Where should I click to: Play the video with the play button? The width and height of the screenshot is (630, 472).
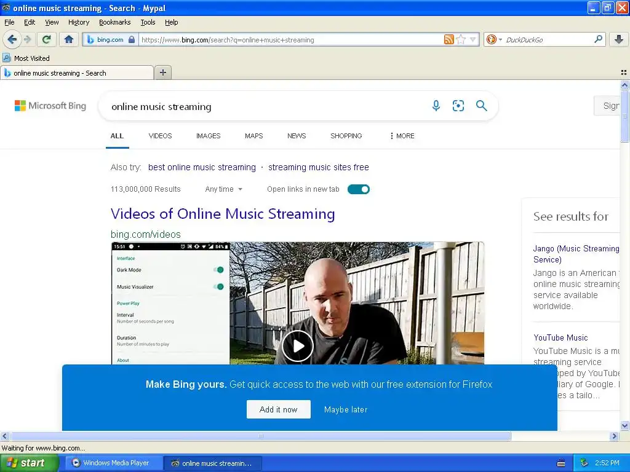(297, 345)
